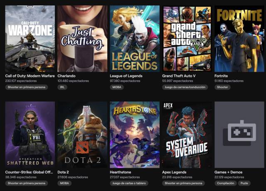Select the Juego de carreras/conducción tag
This screenshot has width=266, height=191.
click(185, 87)
